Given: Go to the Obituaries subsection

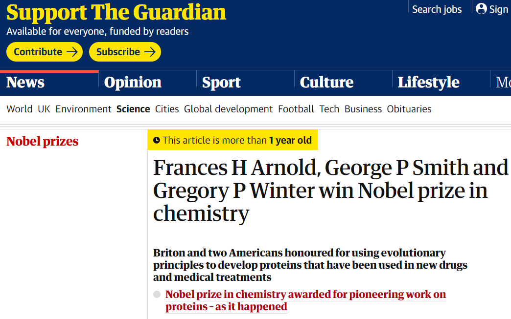Looking at the screenshot, I should 409,109.
